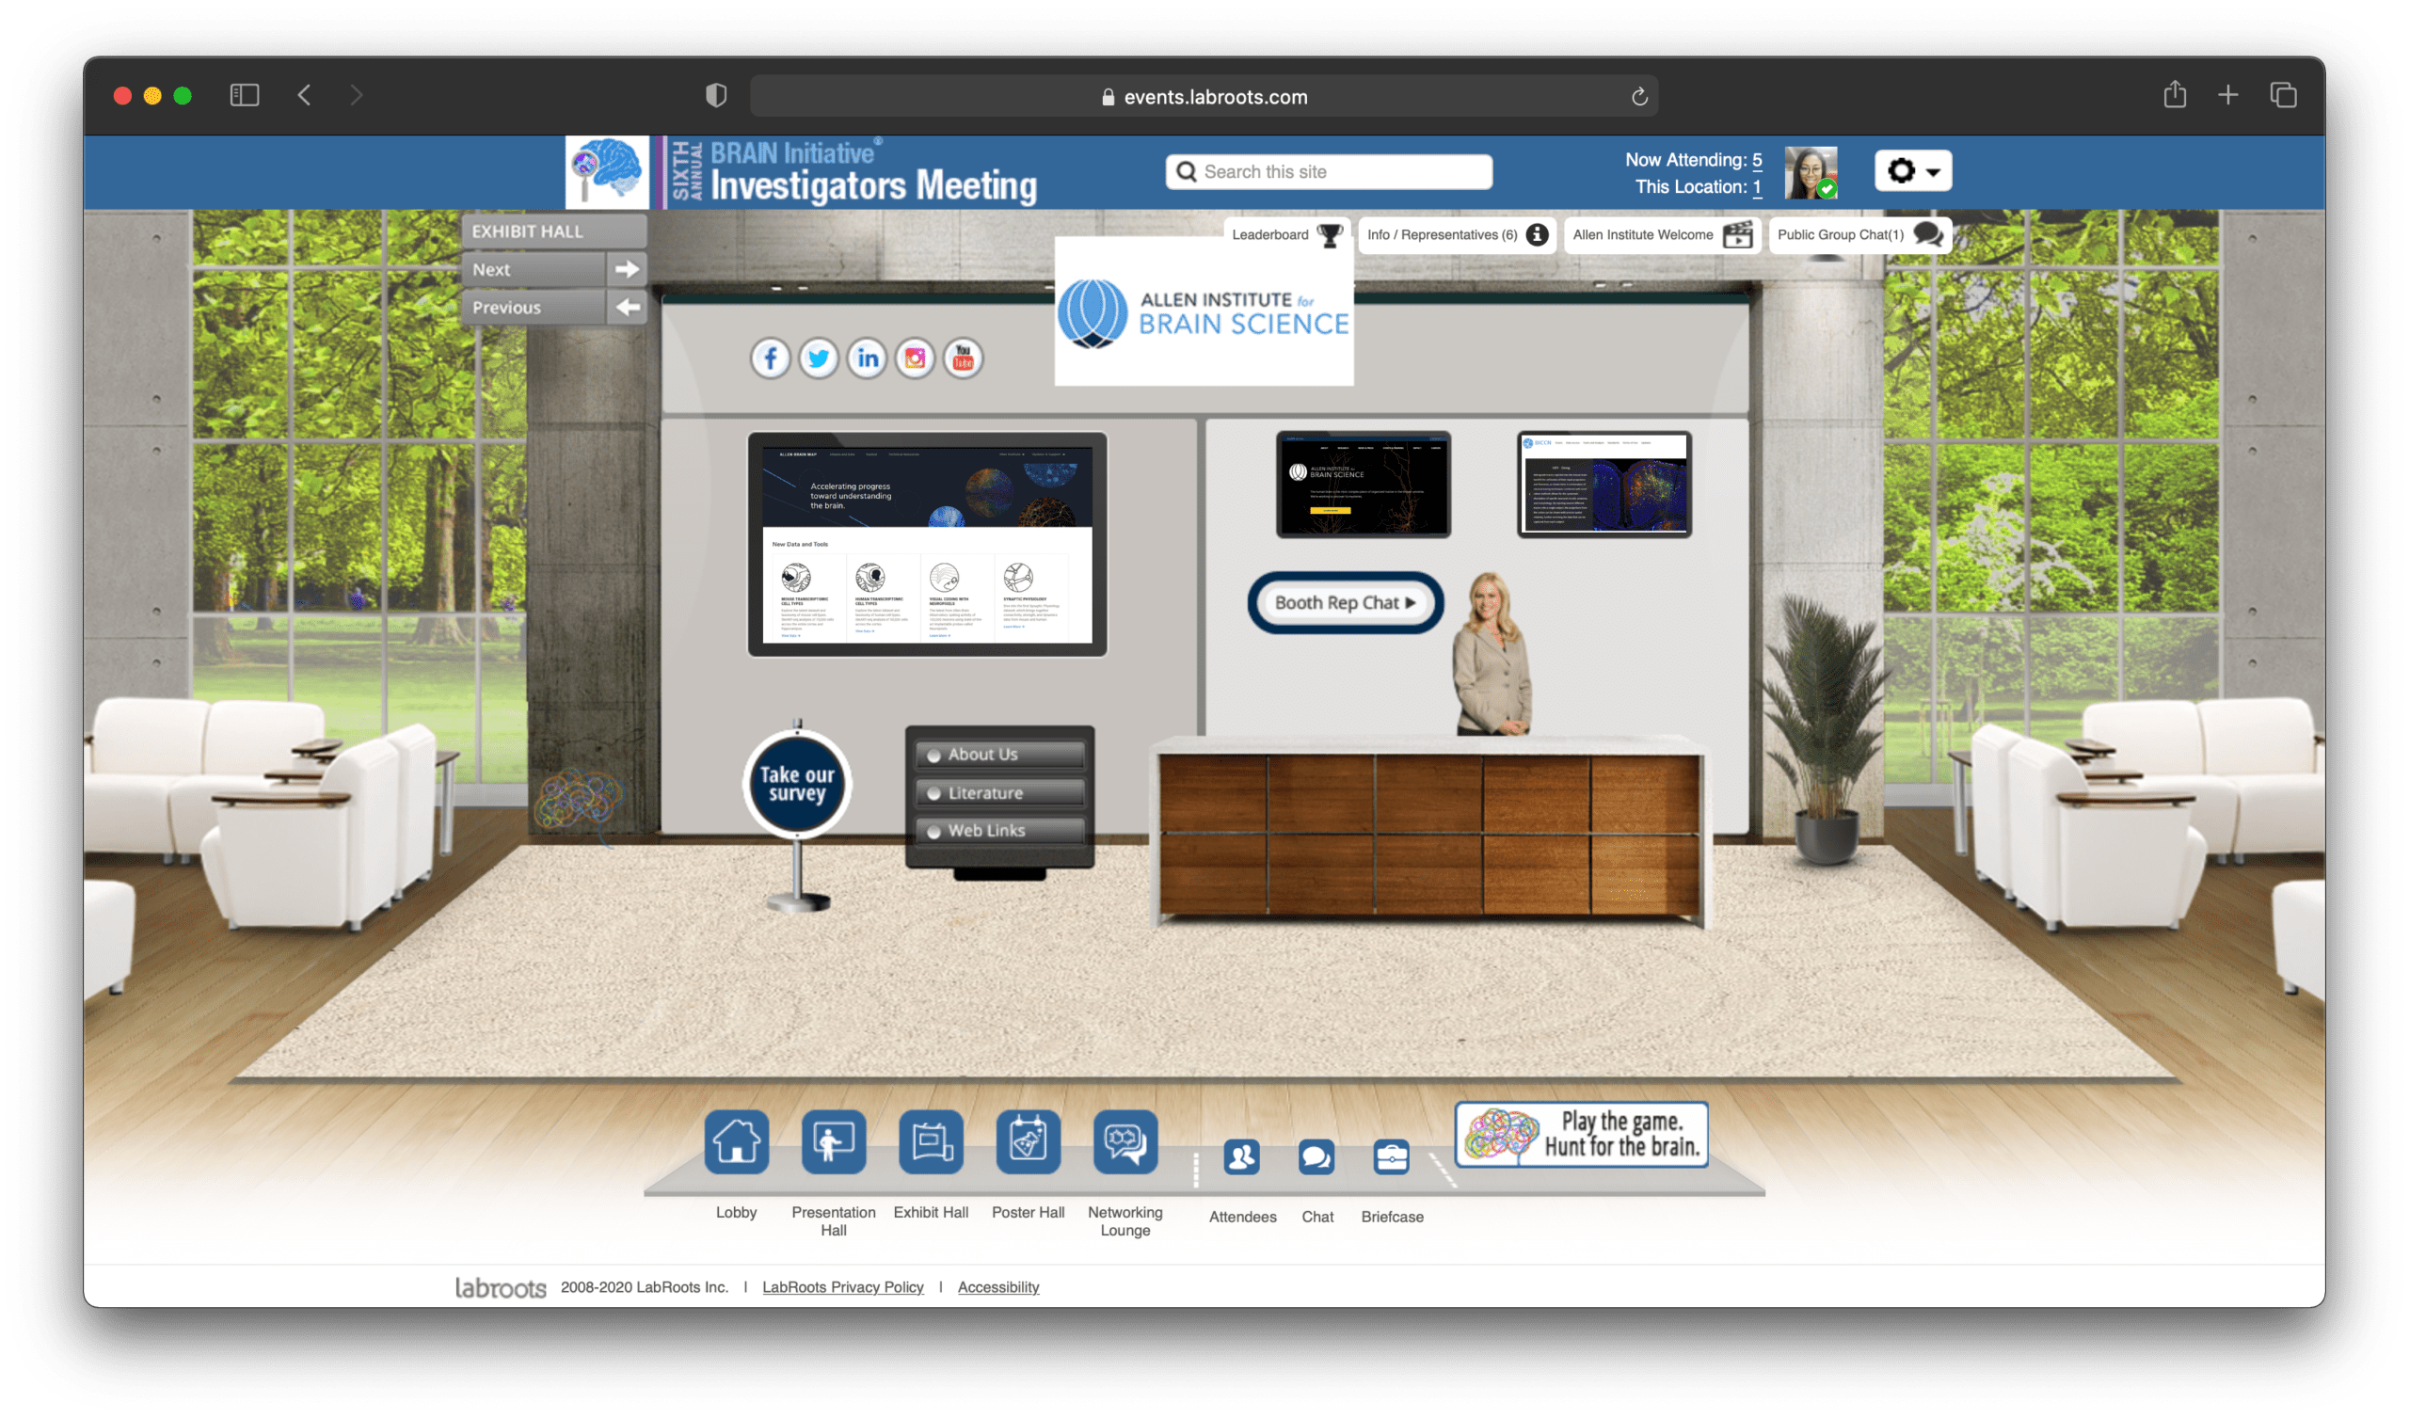The height and width of the screenshot is (1418, 2409).
Task: Open the blue brain image screen thumbnail
Action: [1604, 485]
